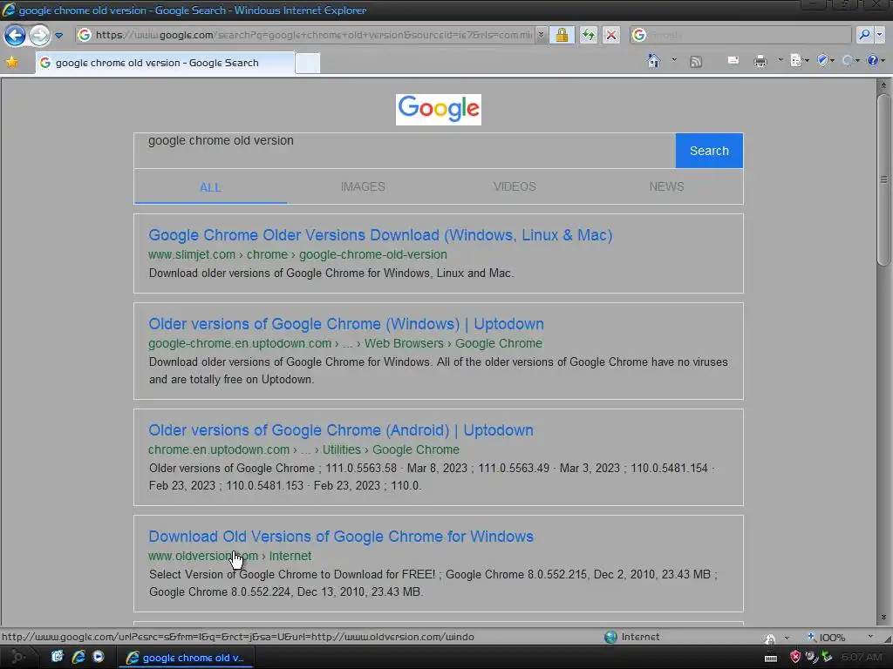Click the IE Forward navigation button
893x669 pixels.
(x=39, y=35)
